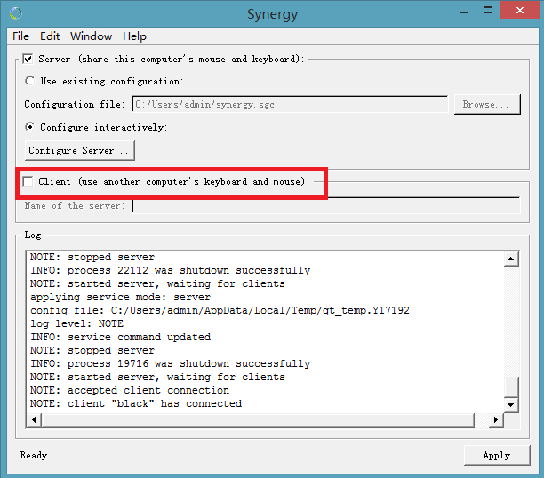544x478 pixels.
Task: Maximize the Synergy window
Action: coord(488,11)
